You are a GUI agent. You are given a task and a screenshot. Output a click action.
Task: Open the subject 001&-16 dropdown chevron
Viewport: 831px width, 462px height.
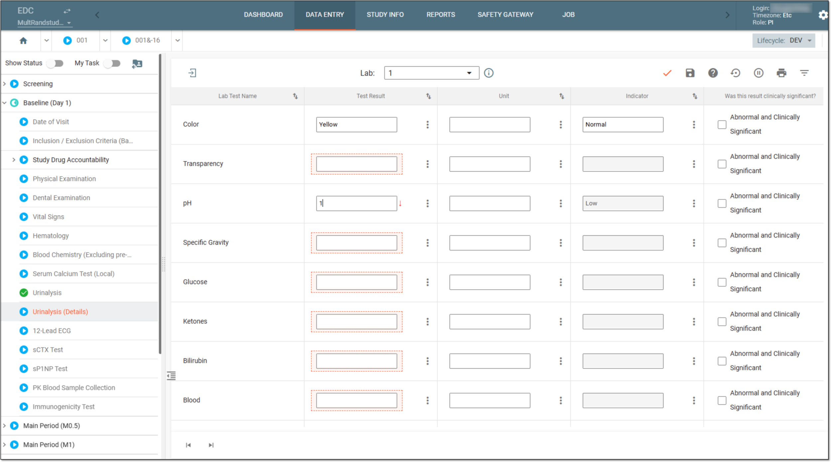(x=178, y=40)
